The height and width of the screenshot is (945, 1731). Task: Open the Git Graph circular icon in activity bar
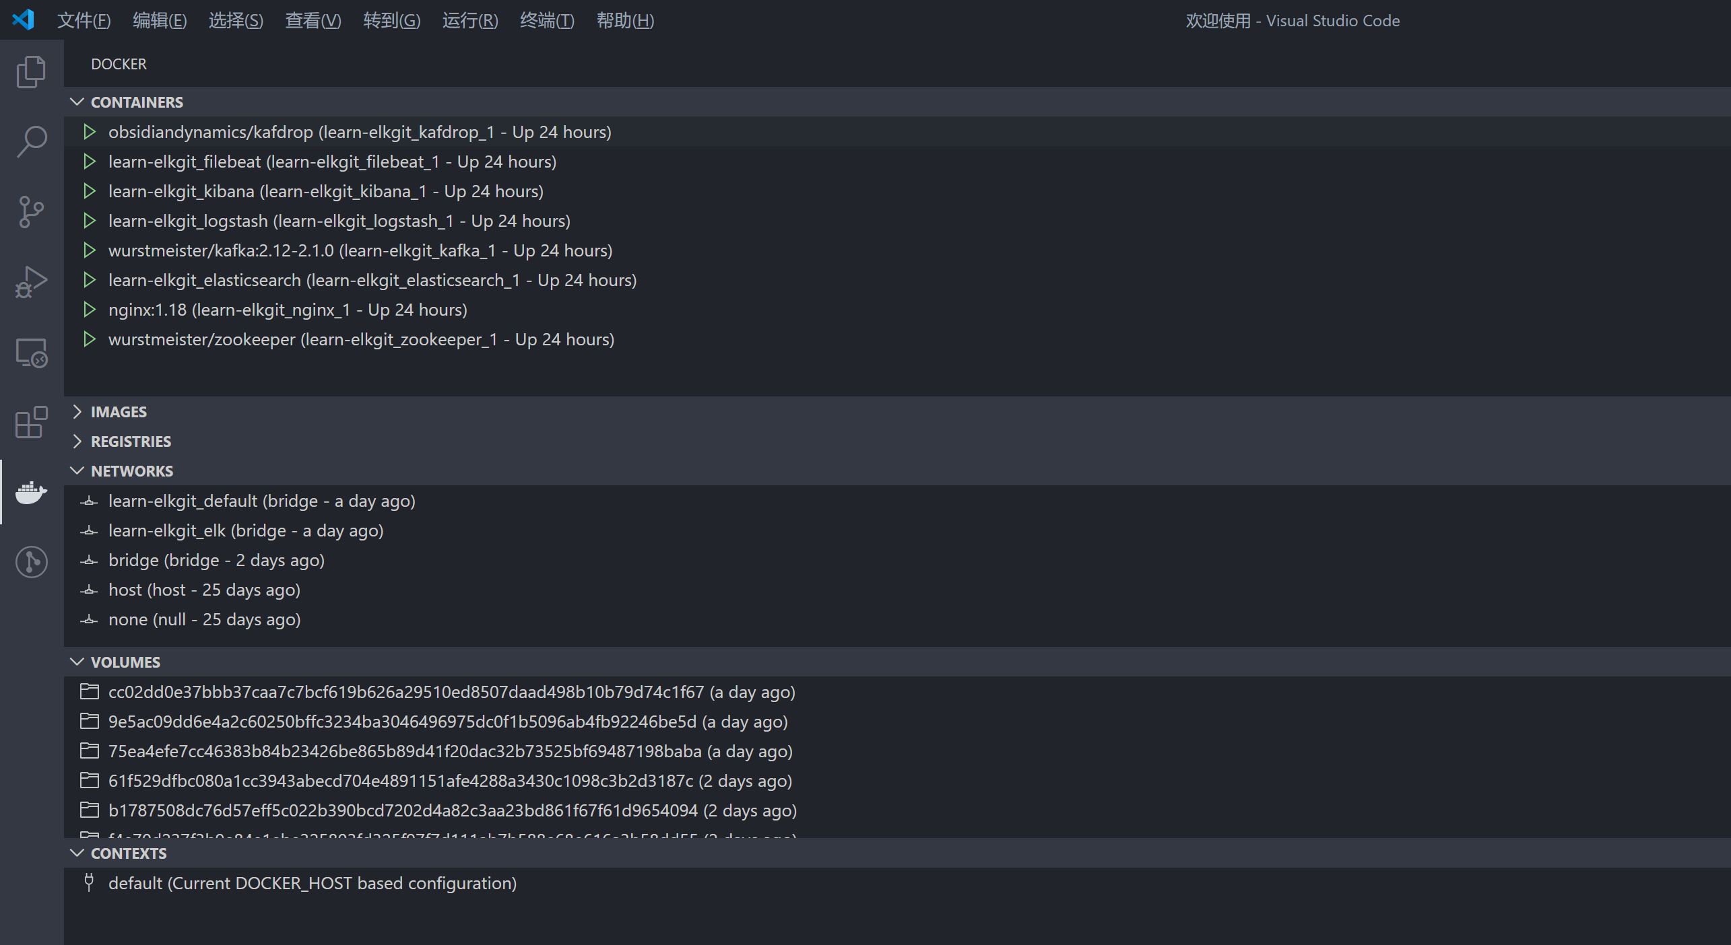pos(31,562)
